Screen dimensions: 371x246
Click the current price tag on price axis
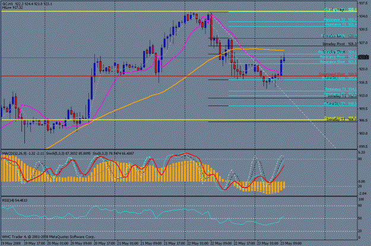click(x=363, y=57)
